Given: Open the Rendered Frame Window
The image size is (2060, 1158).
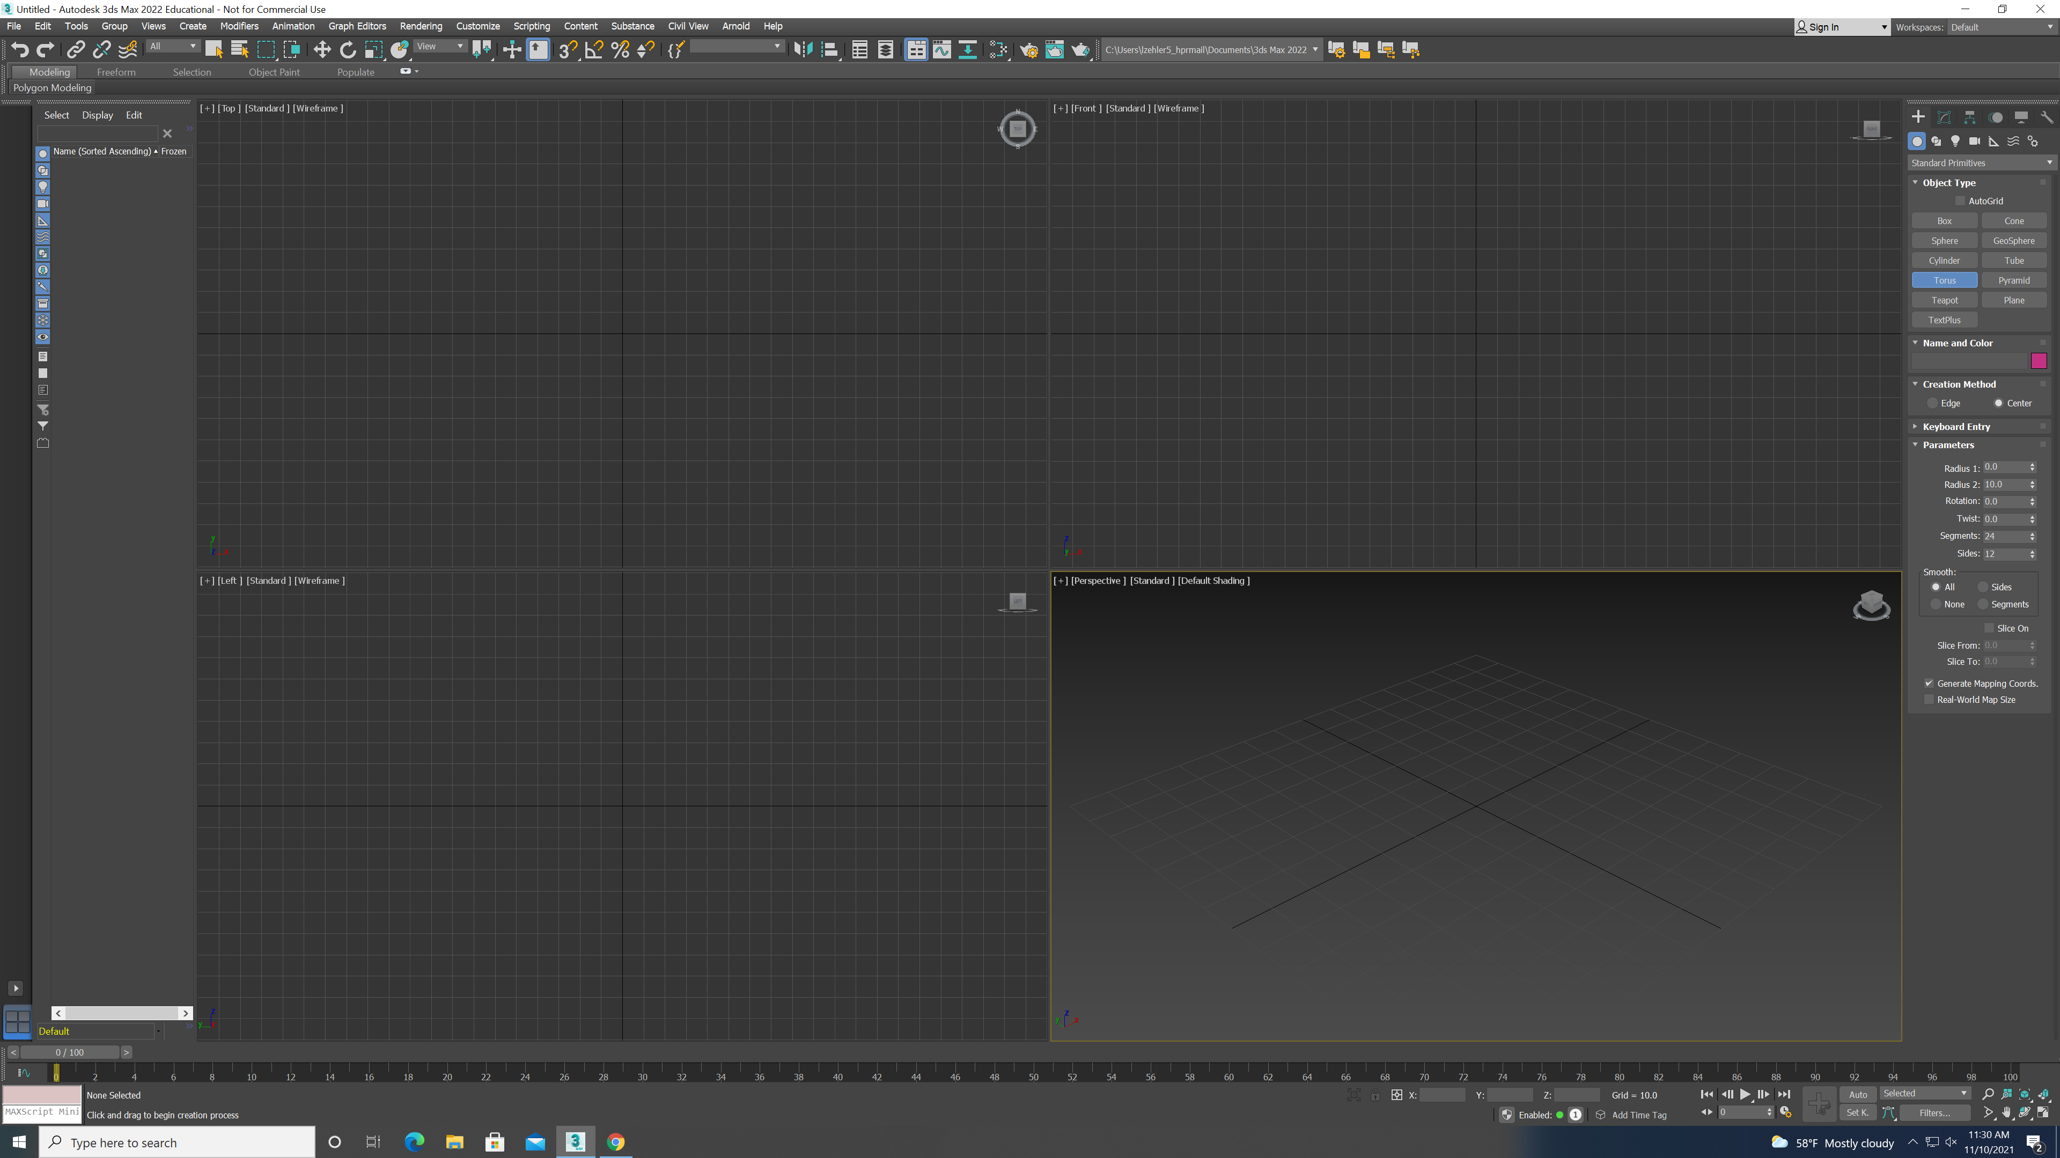Looking at the screenshot, I should [x=1055, y=49].
